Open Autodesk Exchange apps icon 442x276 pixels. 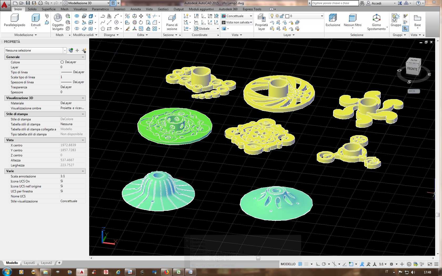pos(400,3)
